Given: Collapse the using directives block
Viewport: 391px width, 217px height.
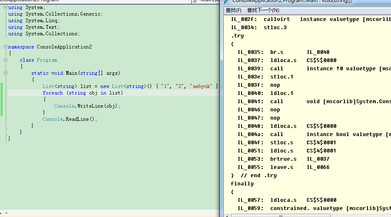Looking at the screenshot, I should pyautogui.click(x=5, y=7).
